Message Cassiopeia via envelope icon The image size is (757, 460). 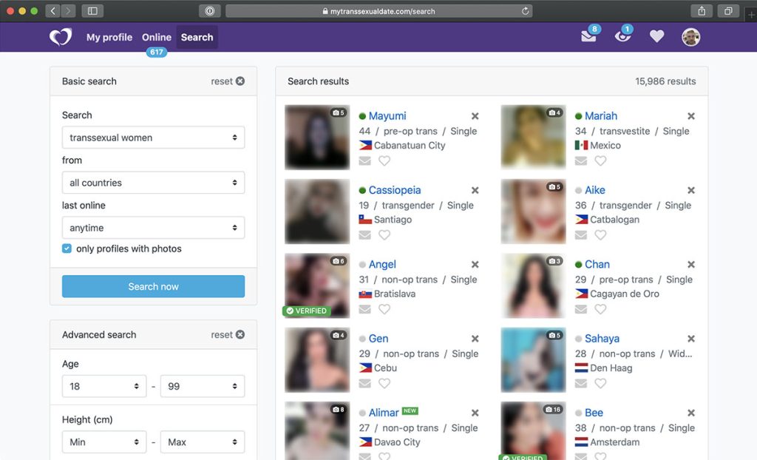pyautogui.click(x=365, y=235)
